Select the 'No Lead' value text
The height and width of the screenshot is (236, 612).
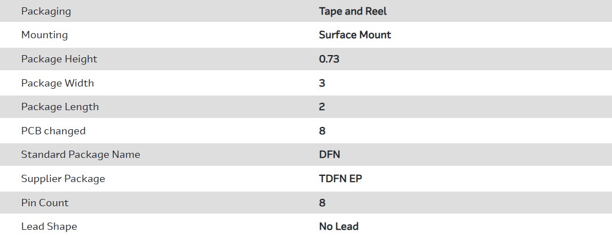(339, 226)
